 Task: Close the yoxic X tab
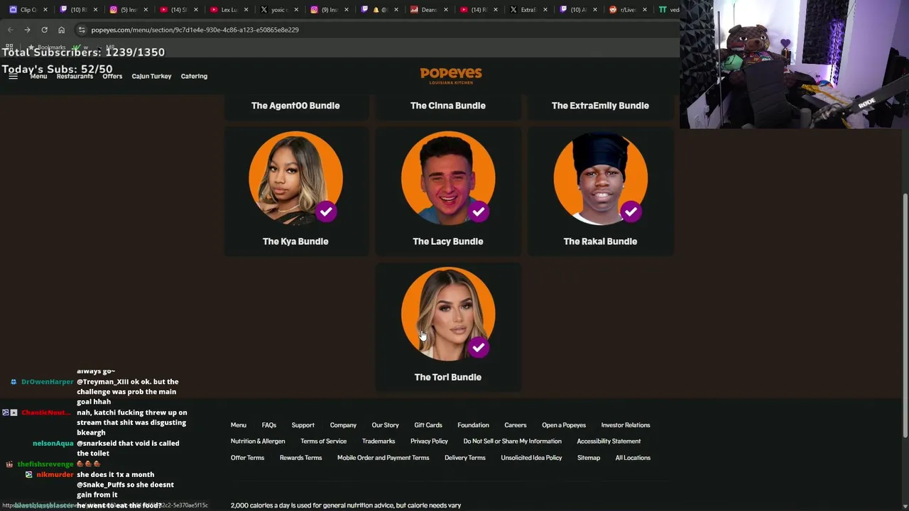pos(296,10)
